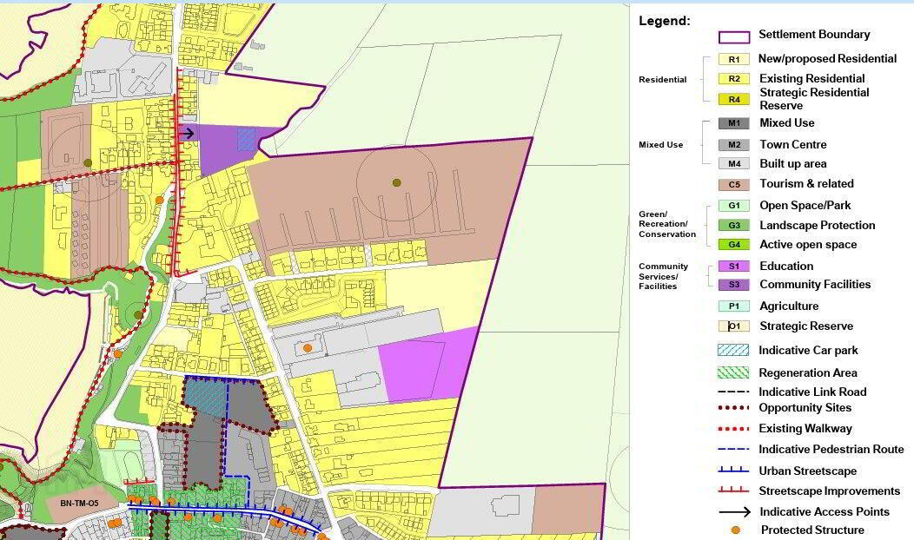The height and width of the screenshot is (540, 914).
Task: Click the S1 magenta legend swatch
Action: tap(734, 267)
